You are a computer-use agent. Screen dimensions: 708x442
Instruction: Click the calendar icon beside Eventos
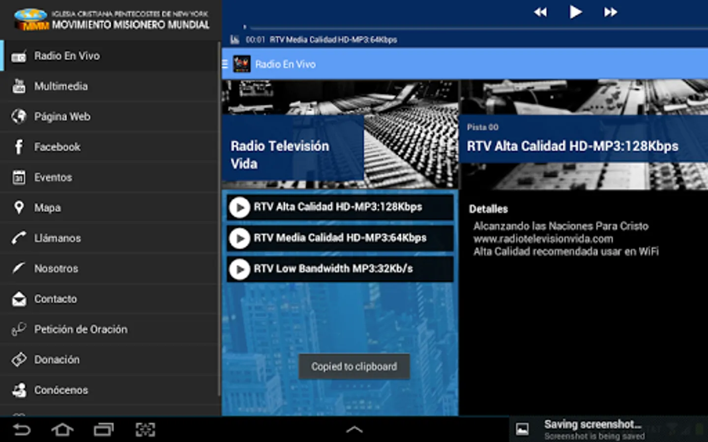[x=19, y=177]
